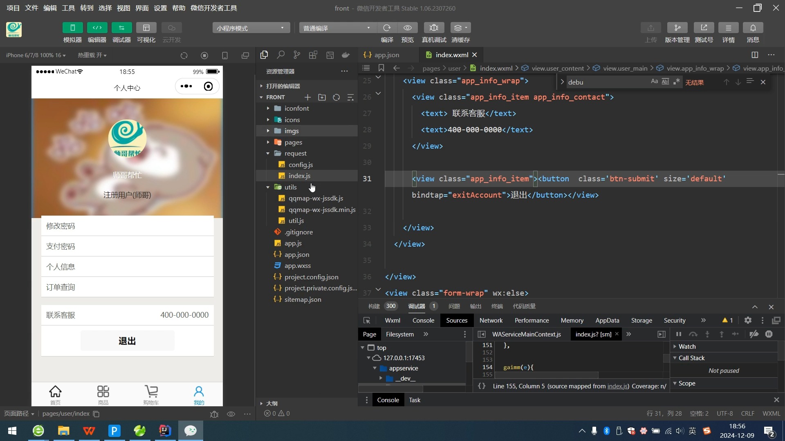Viewport: 785px width, 441px height.
Task: Open devtools settings gear
Action: (748, 321)
